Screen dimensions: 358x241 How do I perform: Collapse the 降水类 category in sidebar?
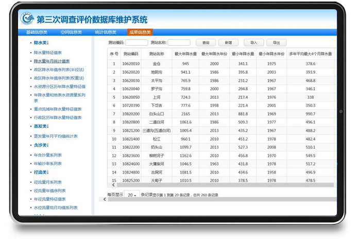[x=41, y=43]
